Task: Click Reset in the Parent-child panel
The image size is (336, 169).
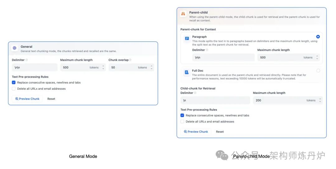Action: [220, 132]
